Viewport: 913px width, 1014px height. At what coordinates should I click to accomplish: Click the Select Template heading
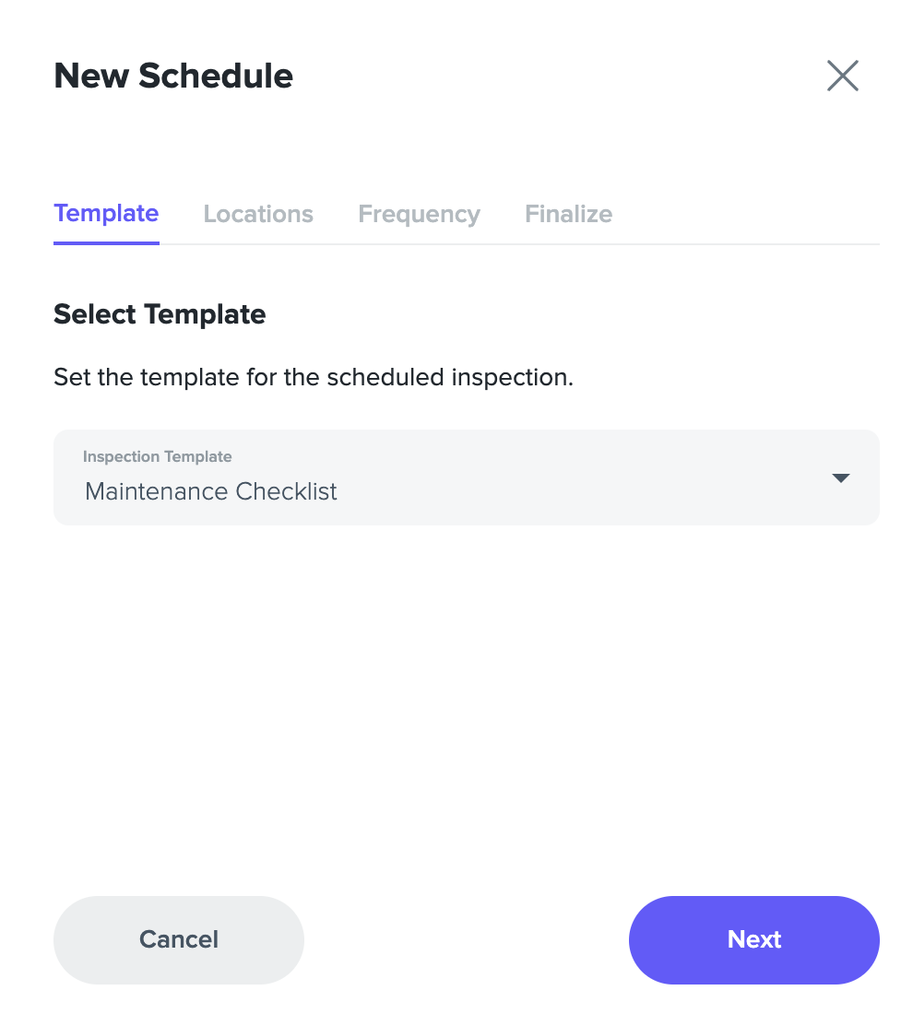coord(160,314)
